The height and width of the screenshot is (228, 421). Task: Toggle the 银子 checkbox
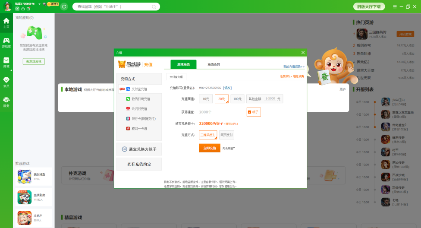click(249, 112)
